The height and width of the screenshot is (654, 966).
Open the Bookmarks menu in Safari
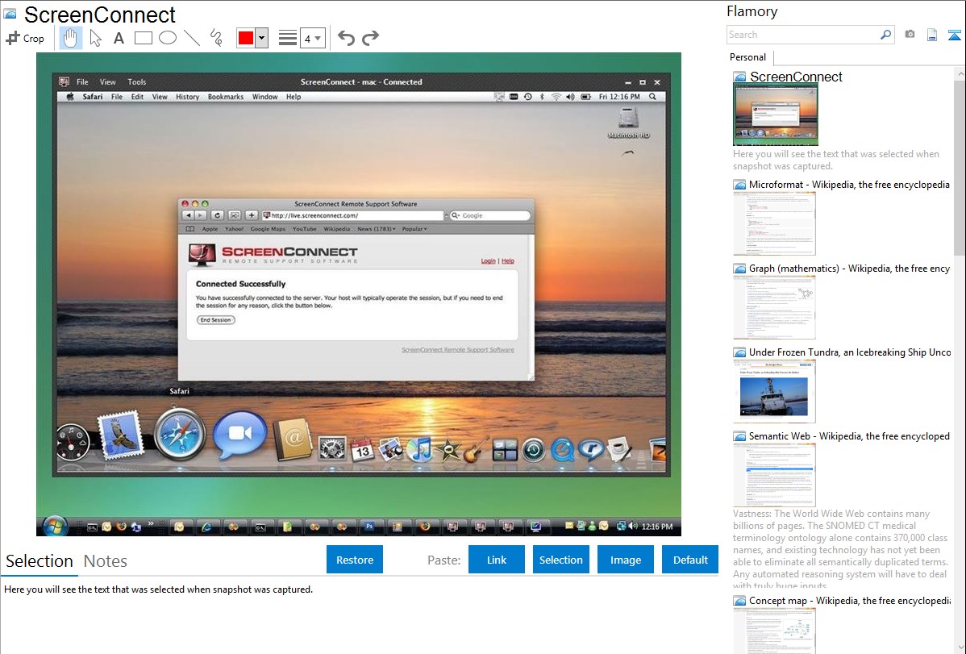[226, 97]
